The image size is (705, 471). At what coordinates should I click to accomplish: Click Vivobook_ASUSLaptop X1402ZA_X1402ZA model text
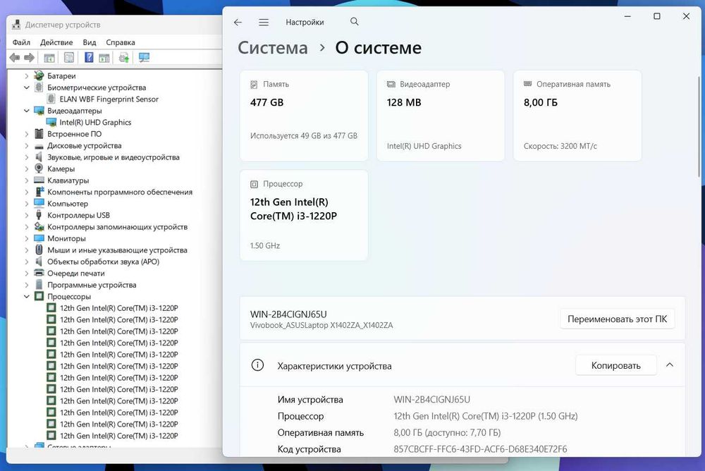pos(321,325)
